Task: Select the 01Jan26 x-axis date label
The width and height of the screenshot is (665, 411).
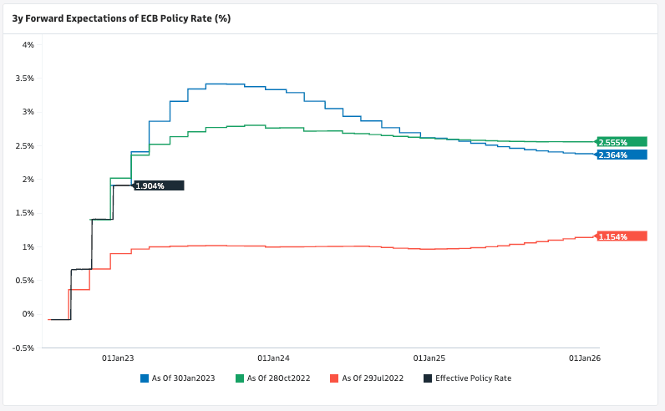Action: (x=585, y=358)
